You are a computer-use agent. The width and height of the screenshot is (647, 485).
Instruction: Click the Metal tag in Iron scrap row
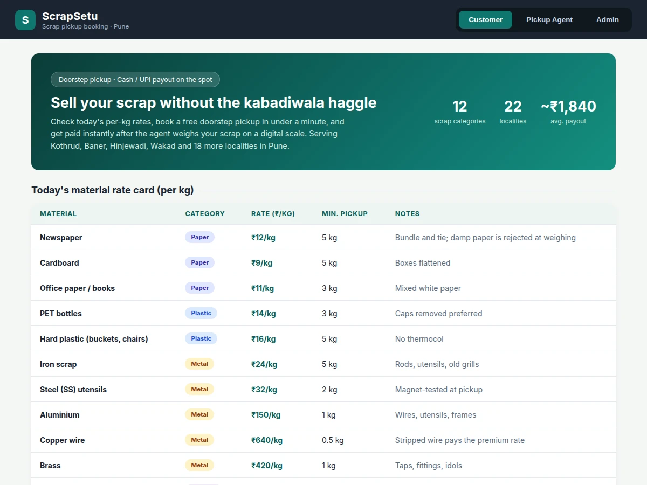tap(199, 364)
